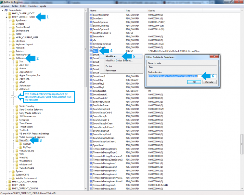Expand the Control Panel node
244x195 pixels.
click(x=10, y=27)
